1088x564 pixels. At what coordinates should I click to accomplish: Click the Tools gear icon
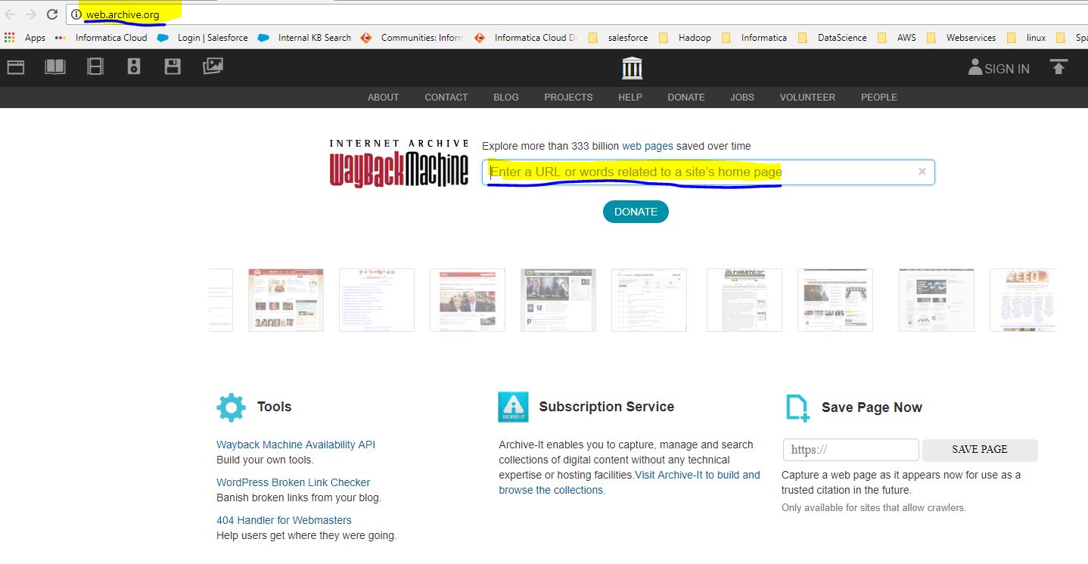click(x=231, y=407)
